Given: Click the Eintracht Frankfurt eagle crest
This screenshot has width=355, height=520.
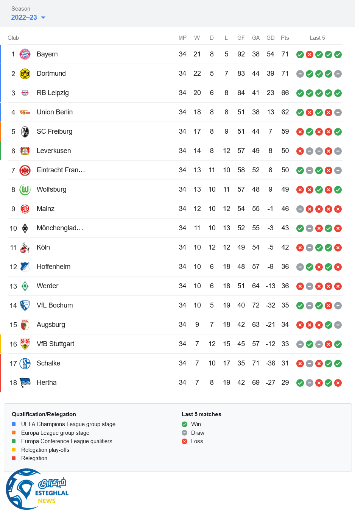Looking at the screenshot, I should pos(25,170).
